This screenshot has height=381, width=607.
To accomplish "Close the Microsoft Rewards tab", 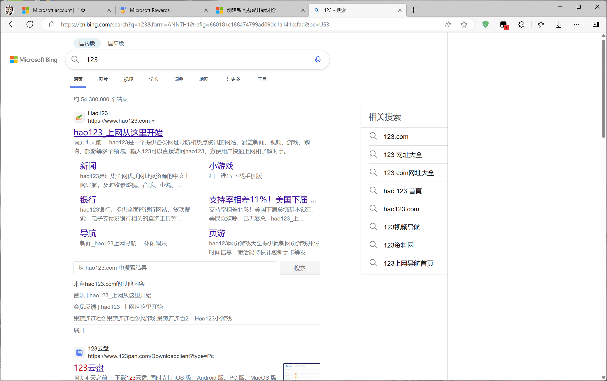I will [x=206, y=10].
